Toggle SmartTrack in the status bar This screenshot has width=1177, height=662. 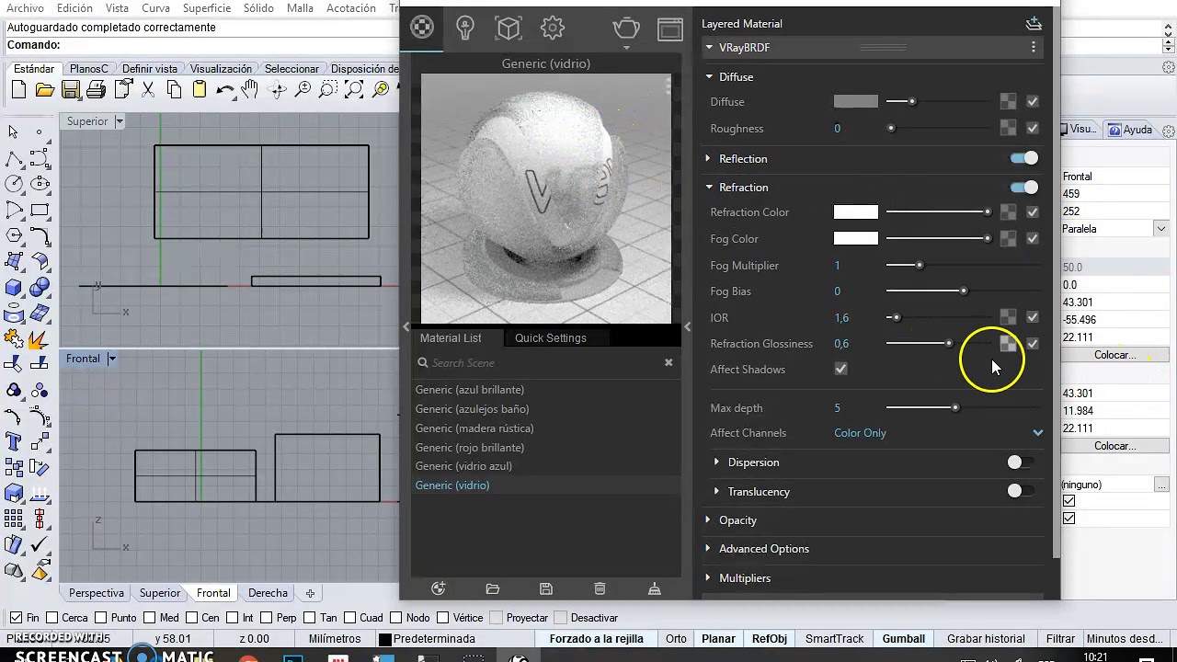point(834,639)
